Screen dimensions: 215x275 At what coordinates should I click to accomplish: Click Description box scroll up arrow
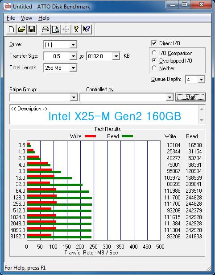coord(202,109)
